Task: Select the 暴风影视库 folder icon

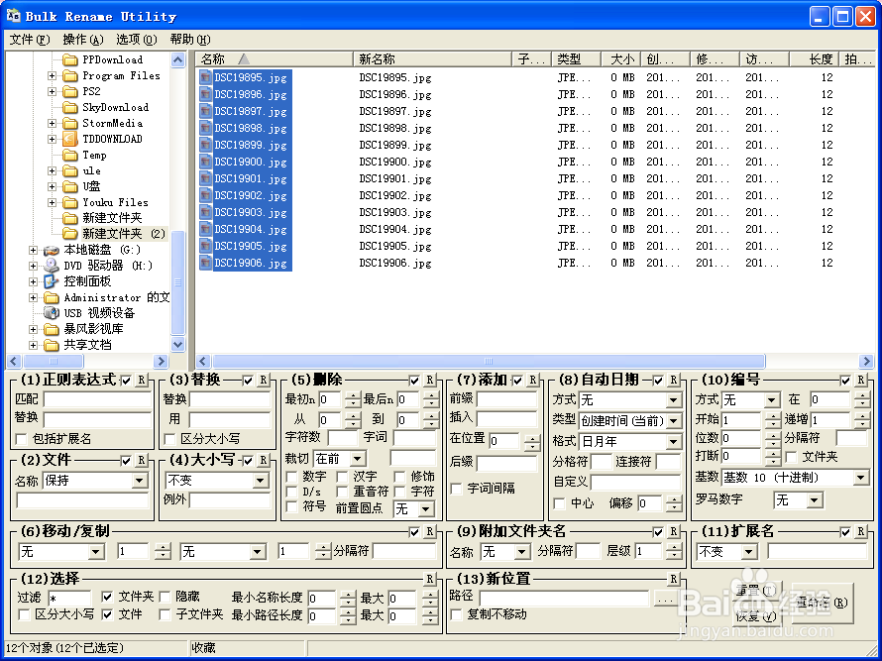Action: [52, 329]
